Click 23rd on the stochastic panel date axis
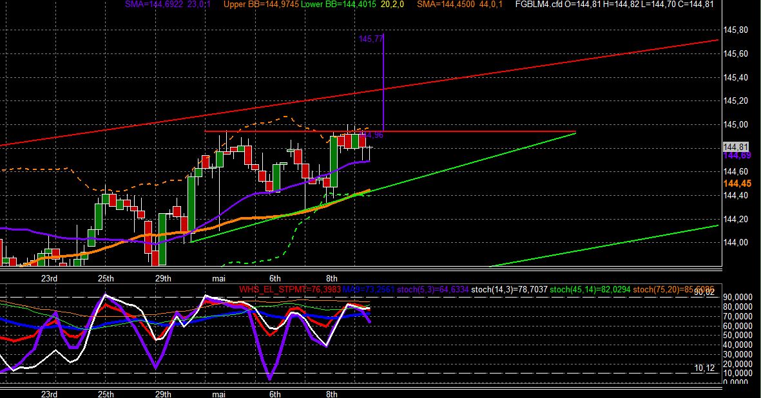The image size is (761, 398). click(x=49, y=393)
